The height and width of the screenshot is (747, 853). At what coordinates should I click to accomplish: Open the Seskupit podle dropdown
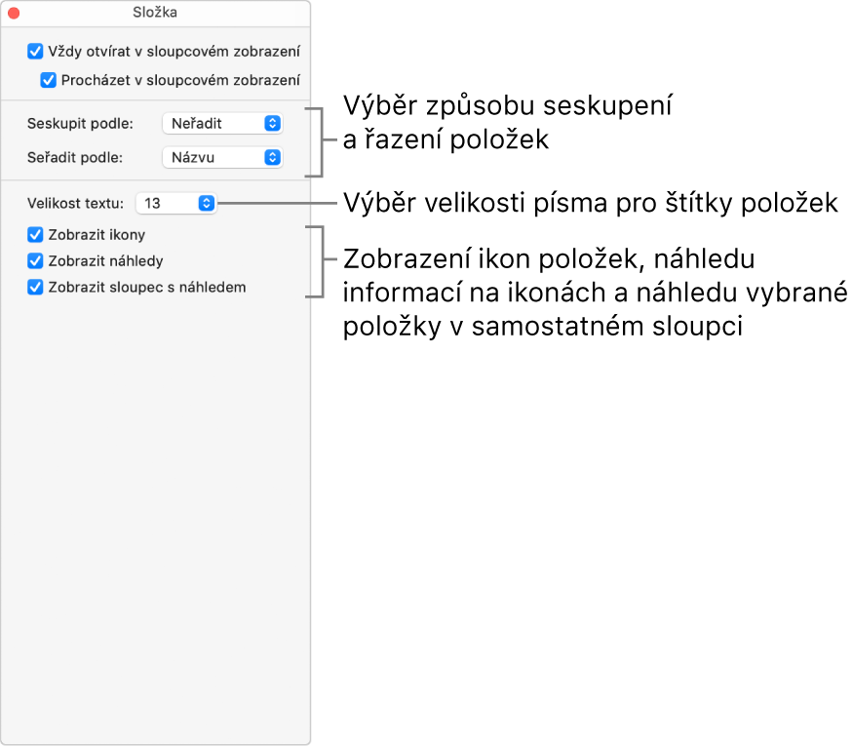pos(222,124)
